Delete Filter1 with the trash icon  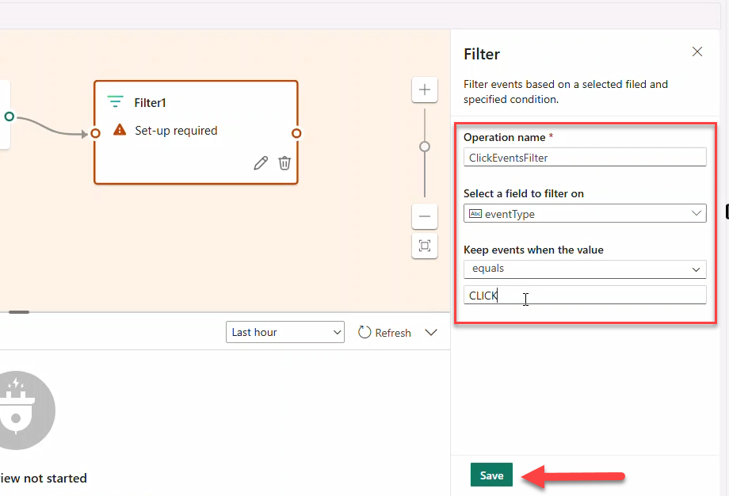tap(284, 162)
